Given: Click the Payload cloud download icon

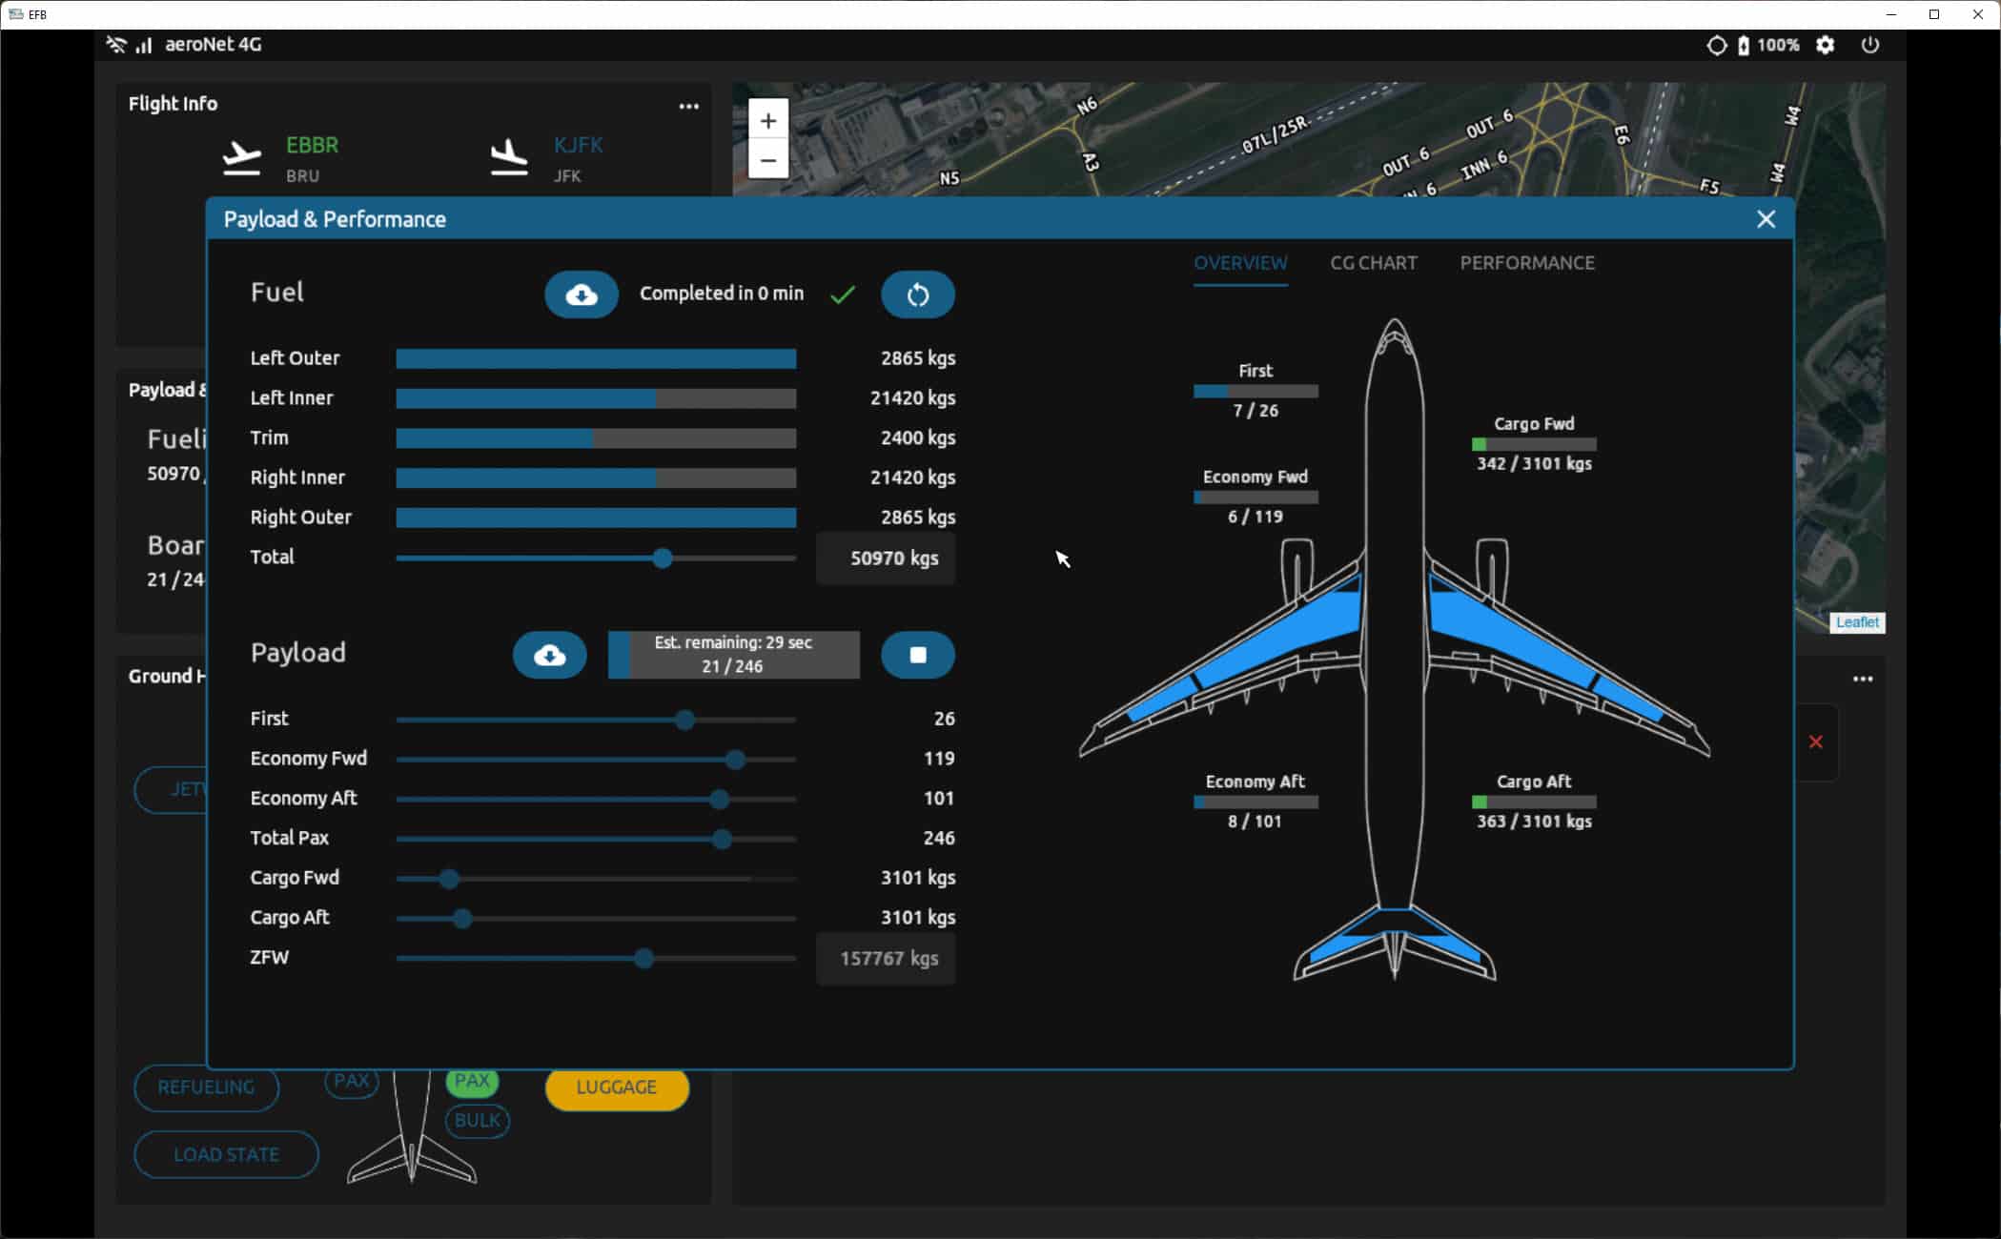Looking at the screenshot, I should tap(549, 656).
